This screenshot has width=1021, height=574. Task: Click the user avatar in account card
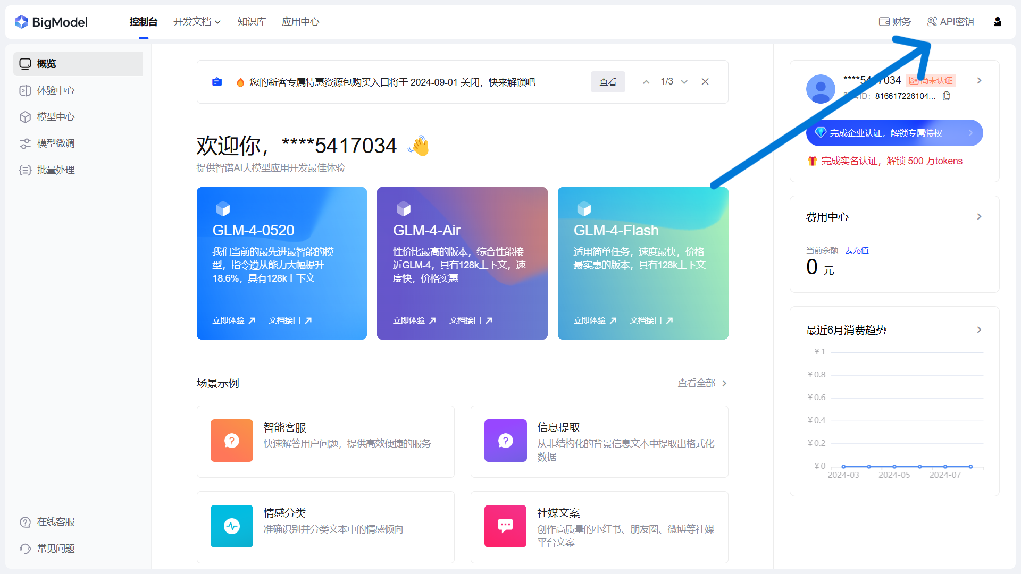pos(821,89)
